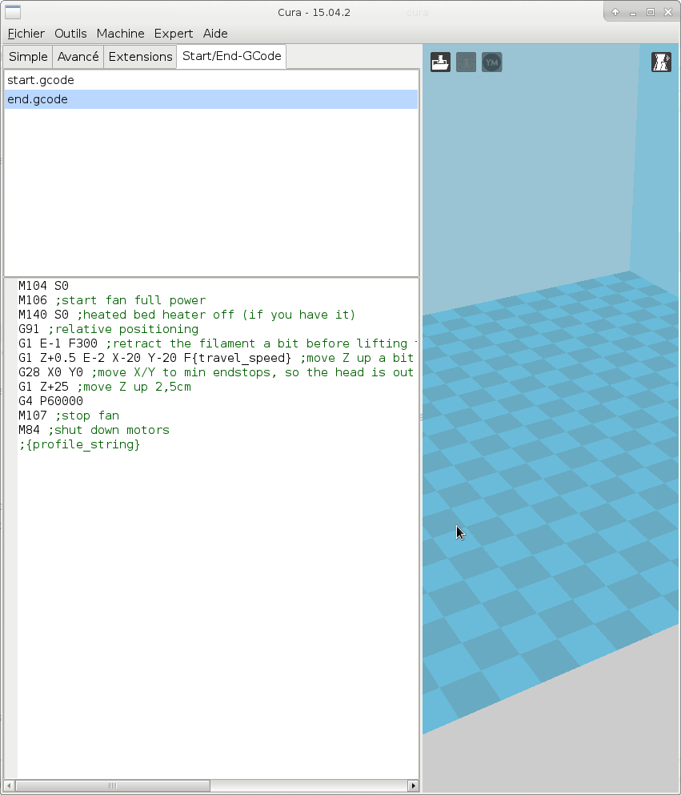This screenshot has width=681, height=795.
Task: Click the ';{profile_string}' line
Action: (79, 444)
